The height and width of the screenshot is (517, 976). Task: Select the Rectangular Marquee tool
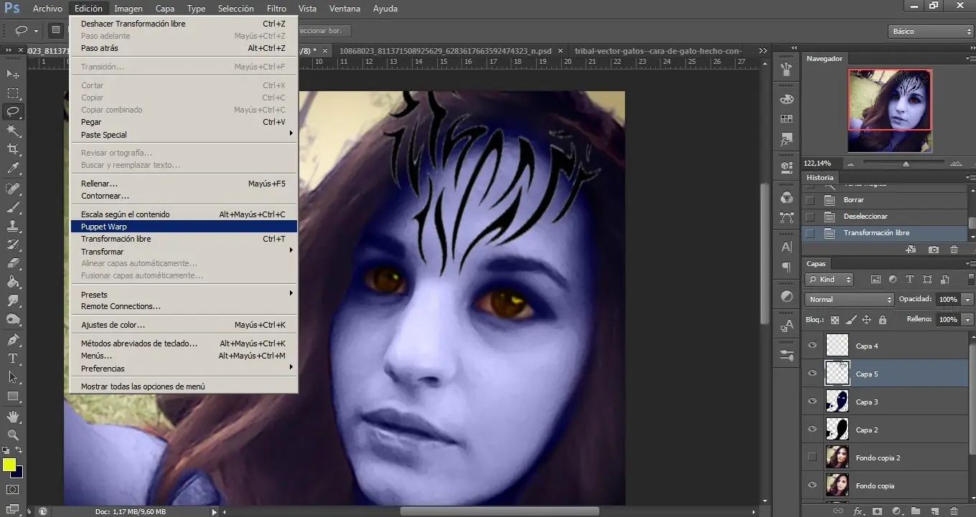coord(13,93)
